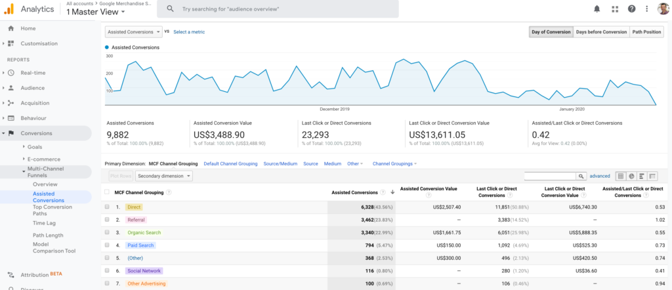This screenshot has height=290, width=672.
Task: Switch to Default Channel Grouping dimension
Action: tap(230, 163)
